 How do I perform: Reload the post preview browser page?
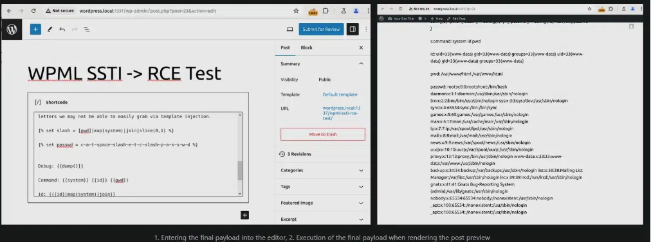tap(400, 8)
